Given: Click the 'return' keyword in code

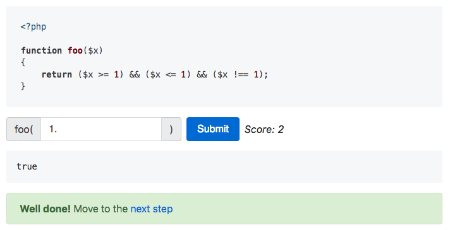Looking at the screenshot, I should pyautogui.click(x=56, y=74).
